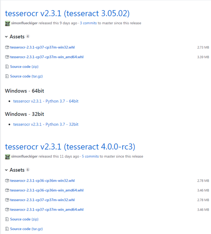This screenshot has width=211, height=234.
Task: View the 5 commits since release link
Action: point(90,156)
